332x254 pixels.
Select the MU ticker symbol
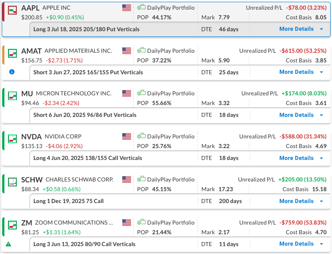(27, 94)
